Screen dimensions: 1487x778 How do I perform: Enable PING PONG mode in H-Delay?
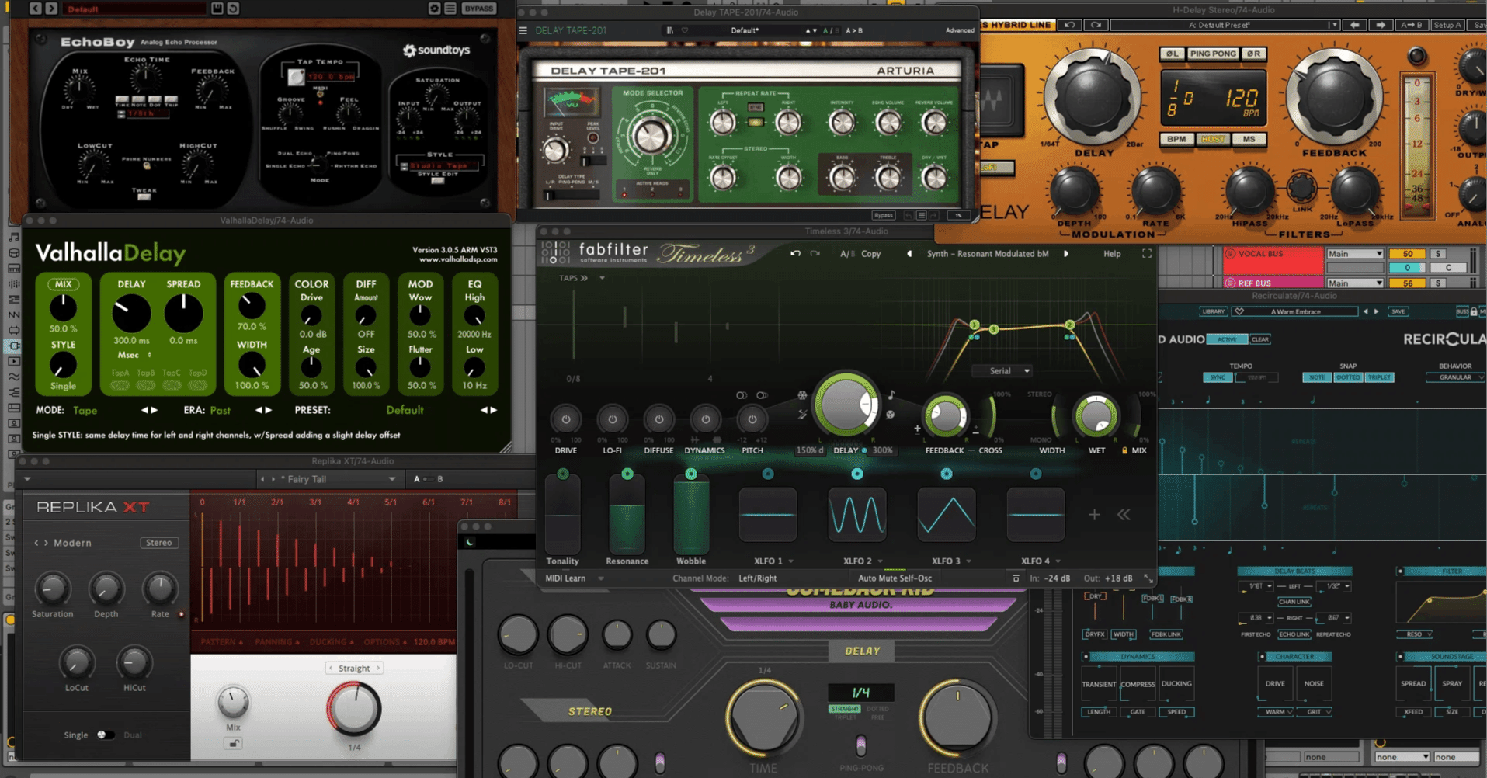click(x=1214, y=54)
